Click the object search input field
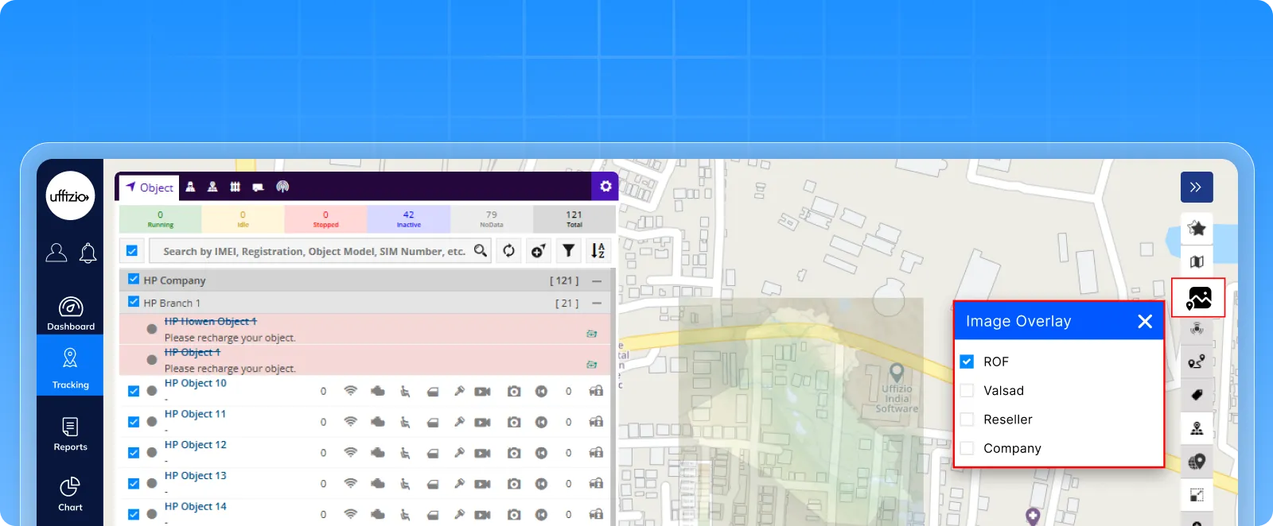The height and width of the screenshot is (526, 1273). 313,251
